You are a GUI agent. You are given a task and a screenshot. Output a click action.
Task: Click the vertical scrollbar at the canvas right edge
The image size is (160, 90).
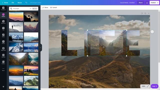159,37
